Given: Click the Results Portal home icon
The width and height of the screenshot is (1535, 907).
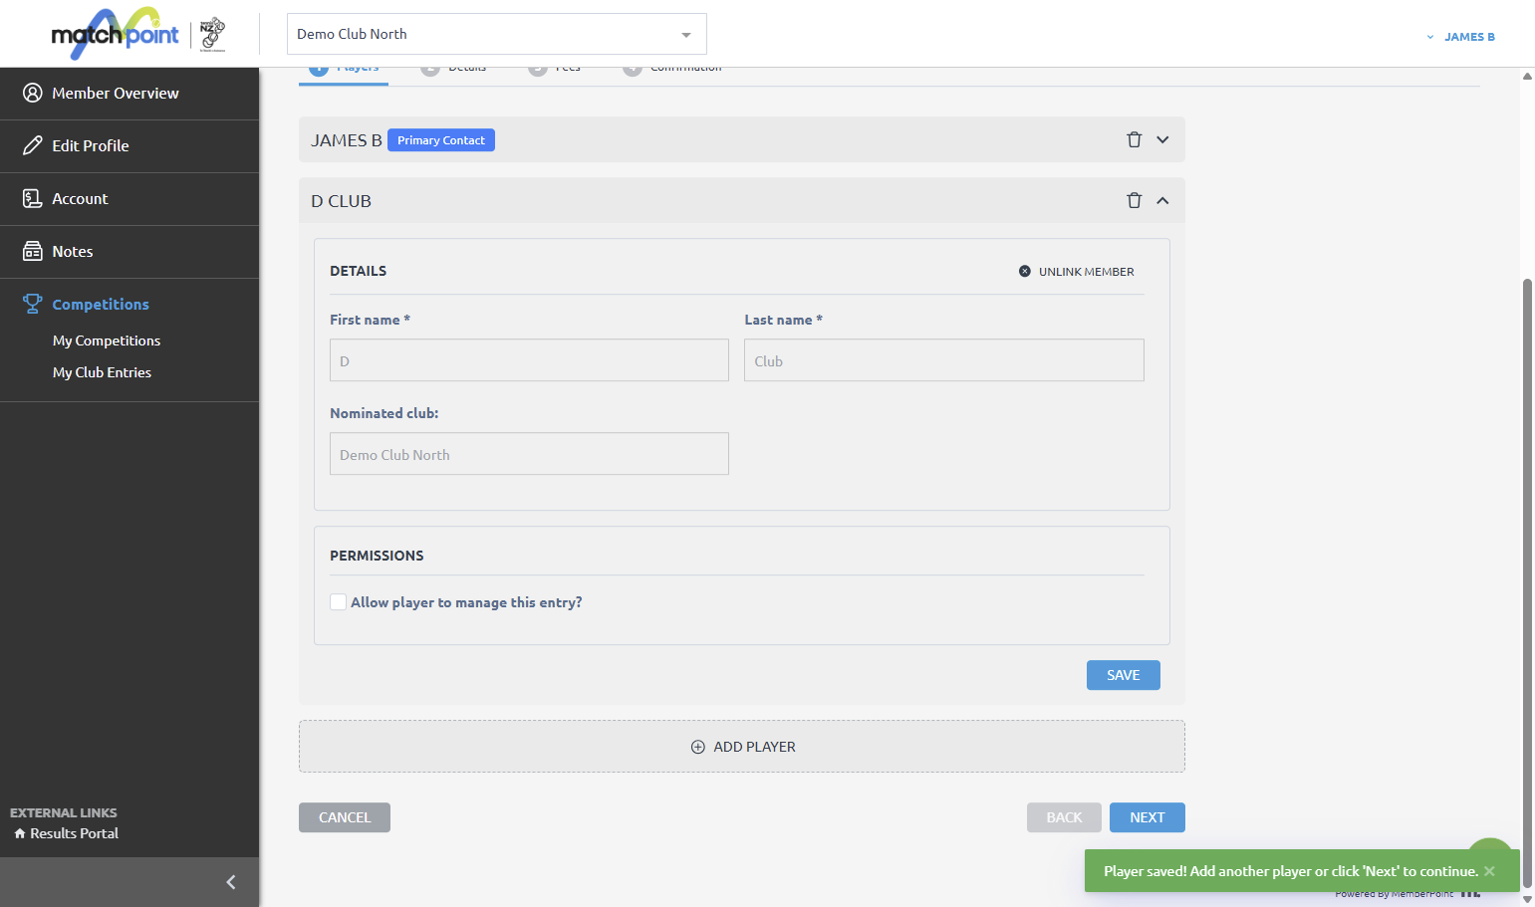Looking at the screenshot, I should (x=20, y=833).
